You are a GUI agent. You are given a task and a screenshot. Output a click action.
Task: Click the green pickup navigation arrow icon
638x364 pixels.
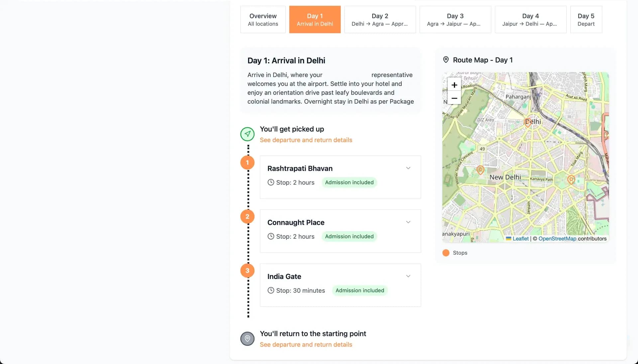(247, 134)
